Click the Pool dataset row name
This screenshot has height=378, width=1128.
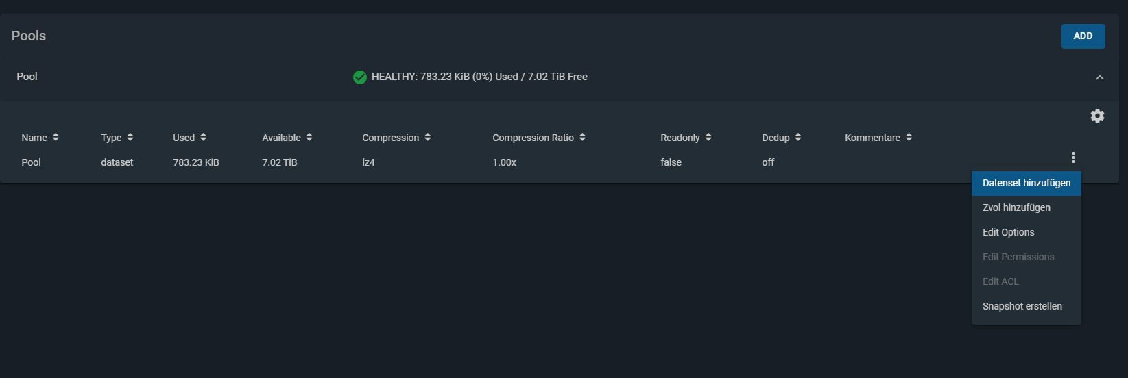pyautogui.click(x=31, y=162)
